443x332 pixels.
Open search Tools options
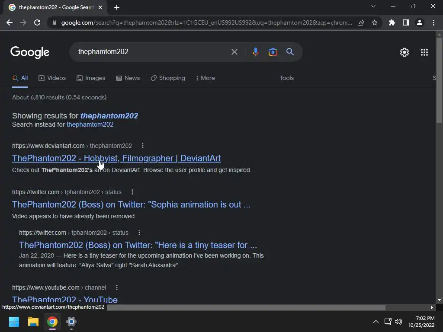click(286, 78)
